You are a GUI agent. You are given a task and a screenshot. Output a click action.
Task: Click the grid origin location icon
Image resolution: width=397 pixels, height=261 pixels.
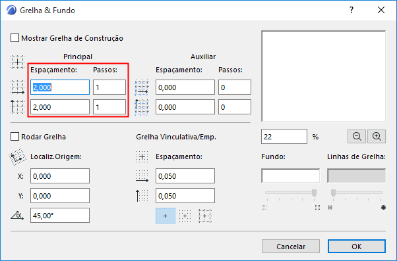(x=17, y=157)
